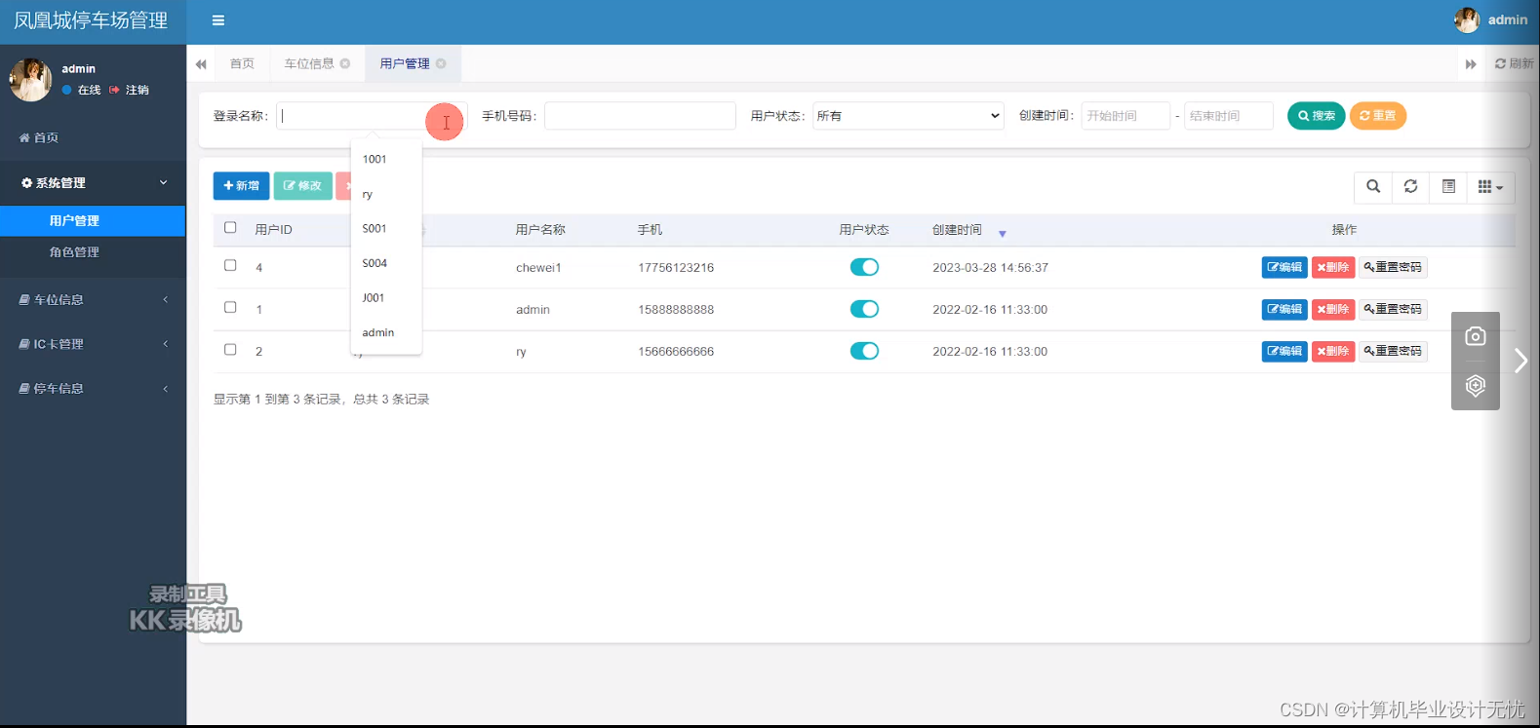Toggle status switch for chewei1
1540x728 pixels.
pos(864,267)
